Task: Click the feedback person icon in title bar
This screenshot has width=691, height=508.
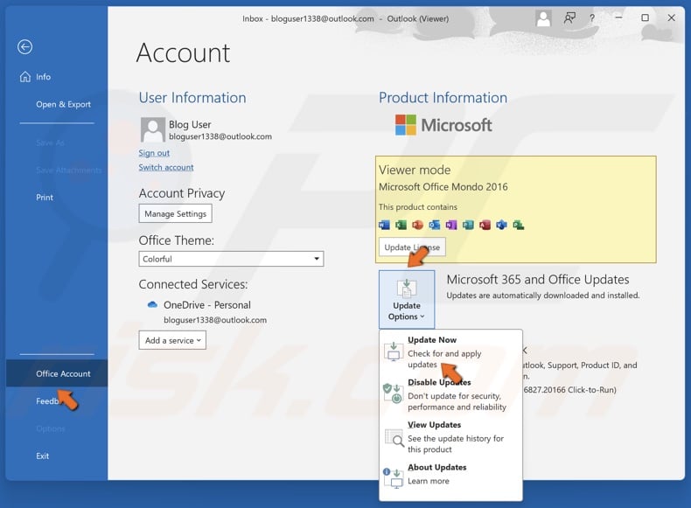Action: 569,18
